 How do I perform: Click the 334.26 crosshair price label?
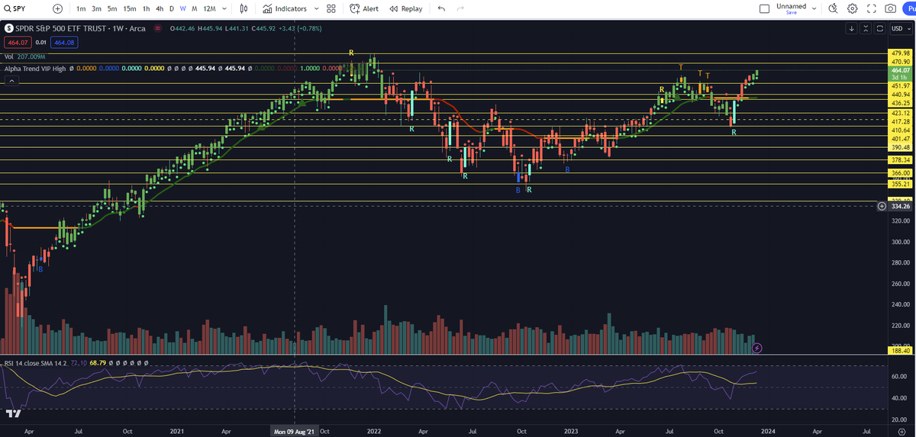[901, 206]
